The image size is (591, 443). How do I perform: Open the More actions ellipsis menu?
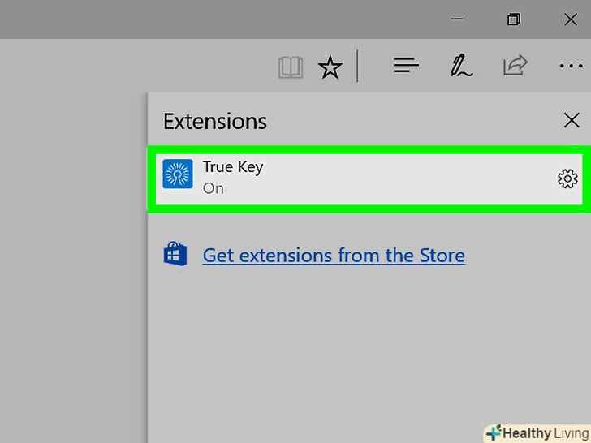(x=570, y=66)
